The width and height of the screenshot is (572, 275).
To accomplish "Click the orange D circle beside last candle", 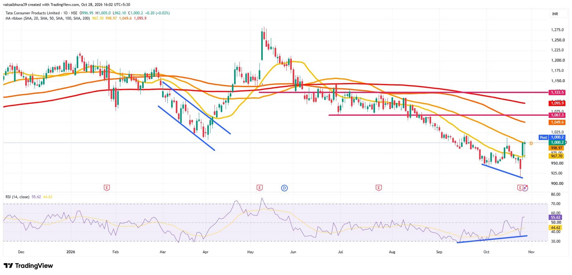I will [x=531, y=143].
